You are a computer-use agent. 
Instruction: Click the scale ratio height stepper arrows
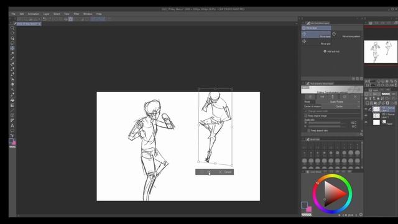point(355,126)
